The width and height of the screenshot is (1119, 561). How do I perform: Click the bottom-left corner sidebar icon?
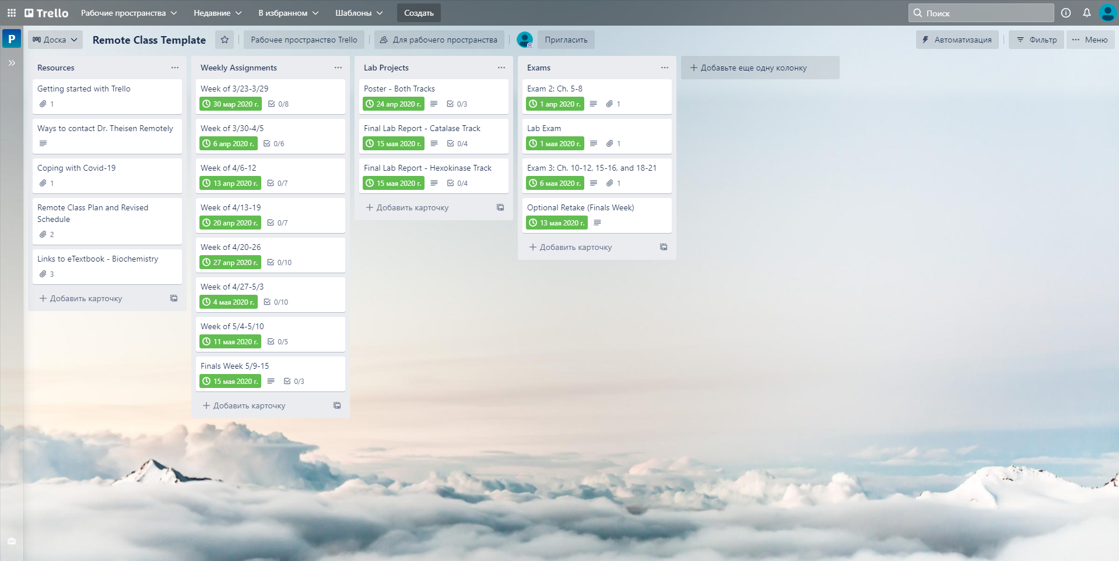[12, 541]
